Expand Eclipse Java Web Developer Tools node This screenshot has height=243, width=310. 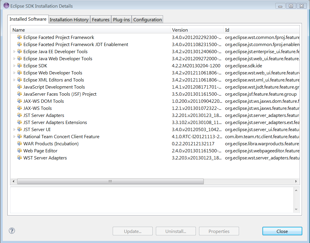[x=14, y=59]
